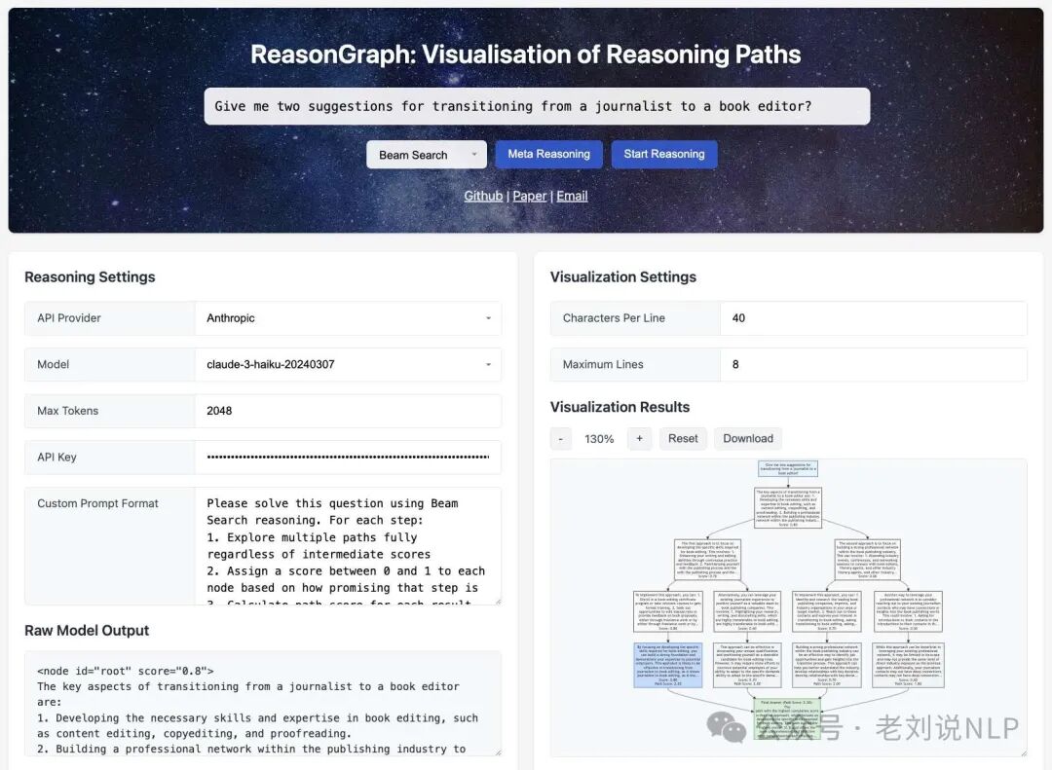
Task: Zoom out with the minus button
Action: [x=561, y=439]
